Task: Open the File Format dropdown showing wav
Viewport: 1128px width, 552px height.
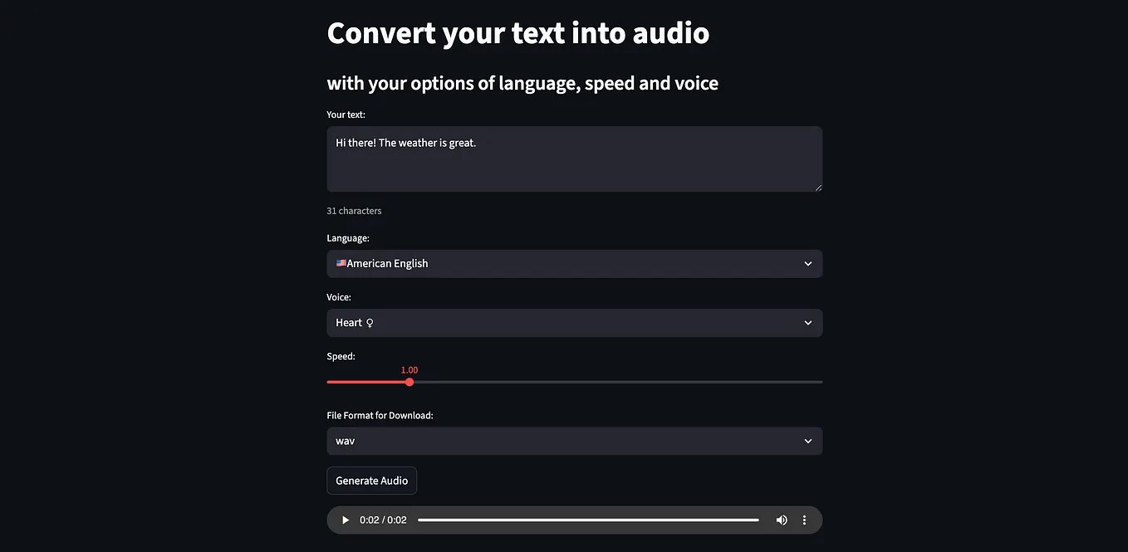Action: pyautogui.click(x=574, y=441)
